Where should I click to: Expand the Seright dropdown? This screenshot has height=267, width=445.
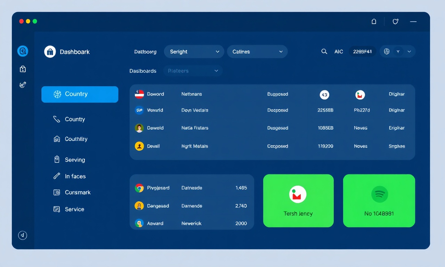(194, 51)
